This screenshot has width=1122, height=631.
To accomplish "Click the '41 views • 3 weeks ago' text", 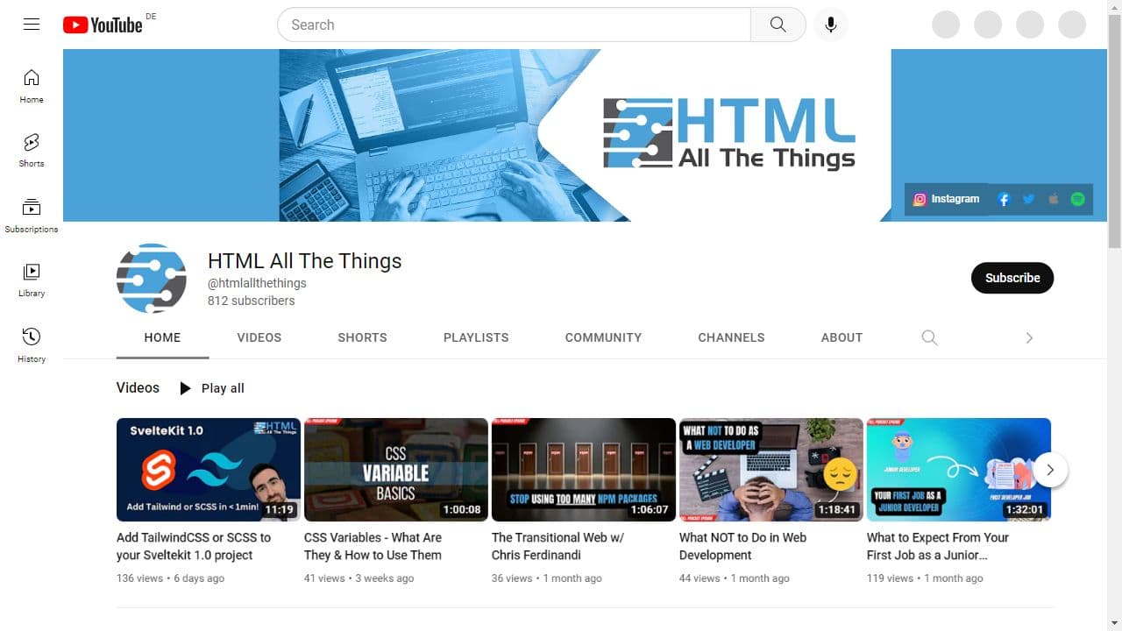I will (x=359, y=578).
